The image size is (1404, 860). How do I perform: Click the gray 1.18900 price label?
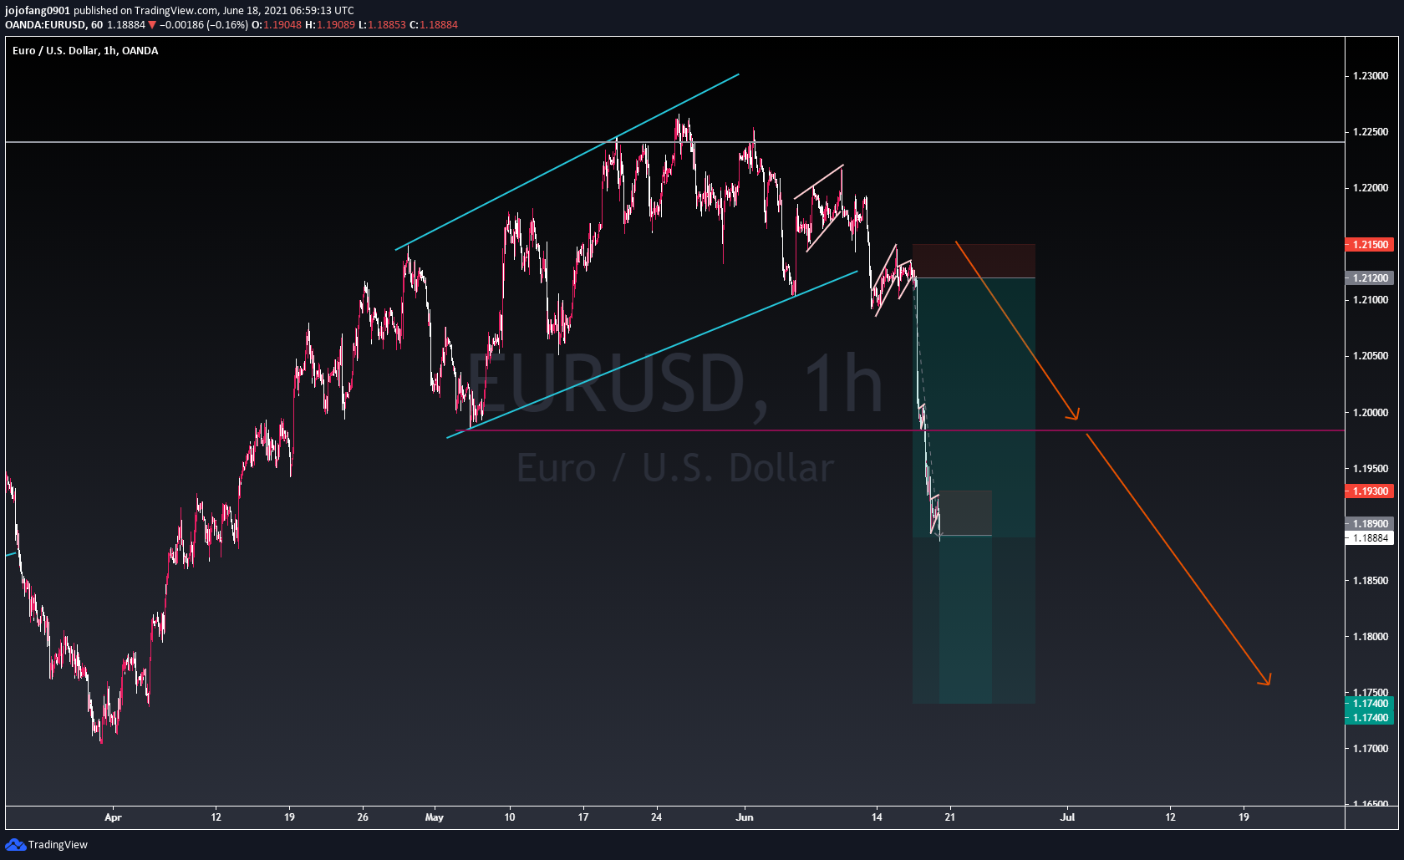[1369, 524]
